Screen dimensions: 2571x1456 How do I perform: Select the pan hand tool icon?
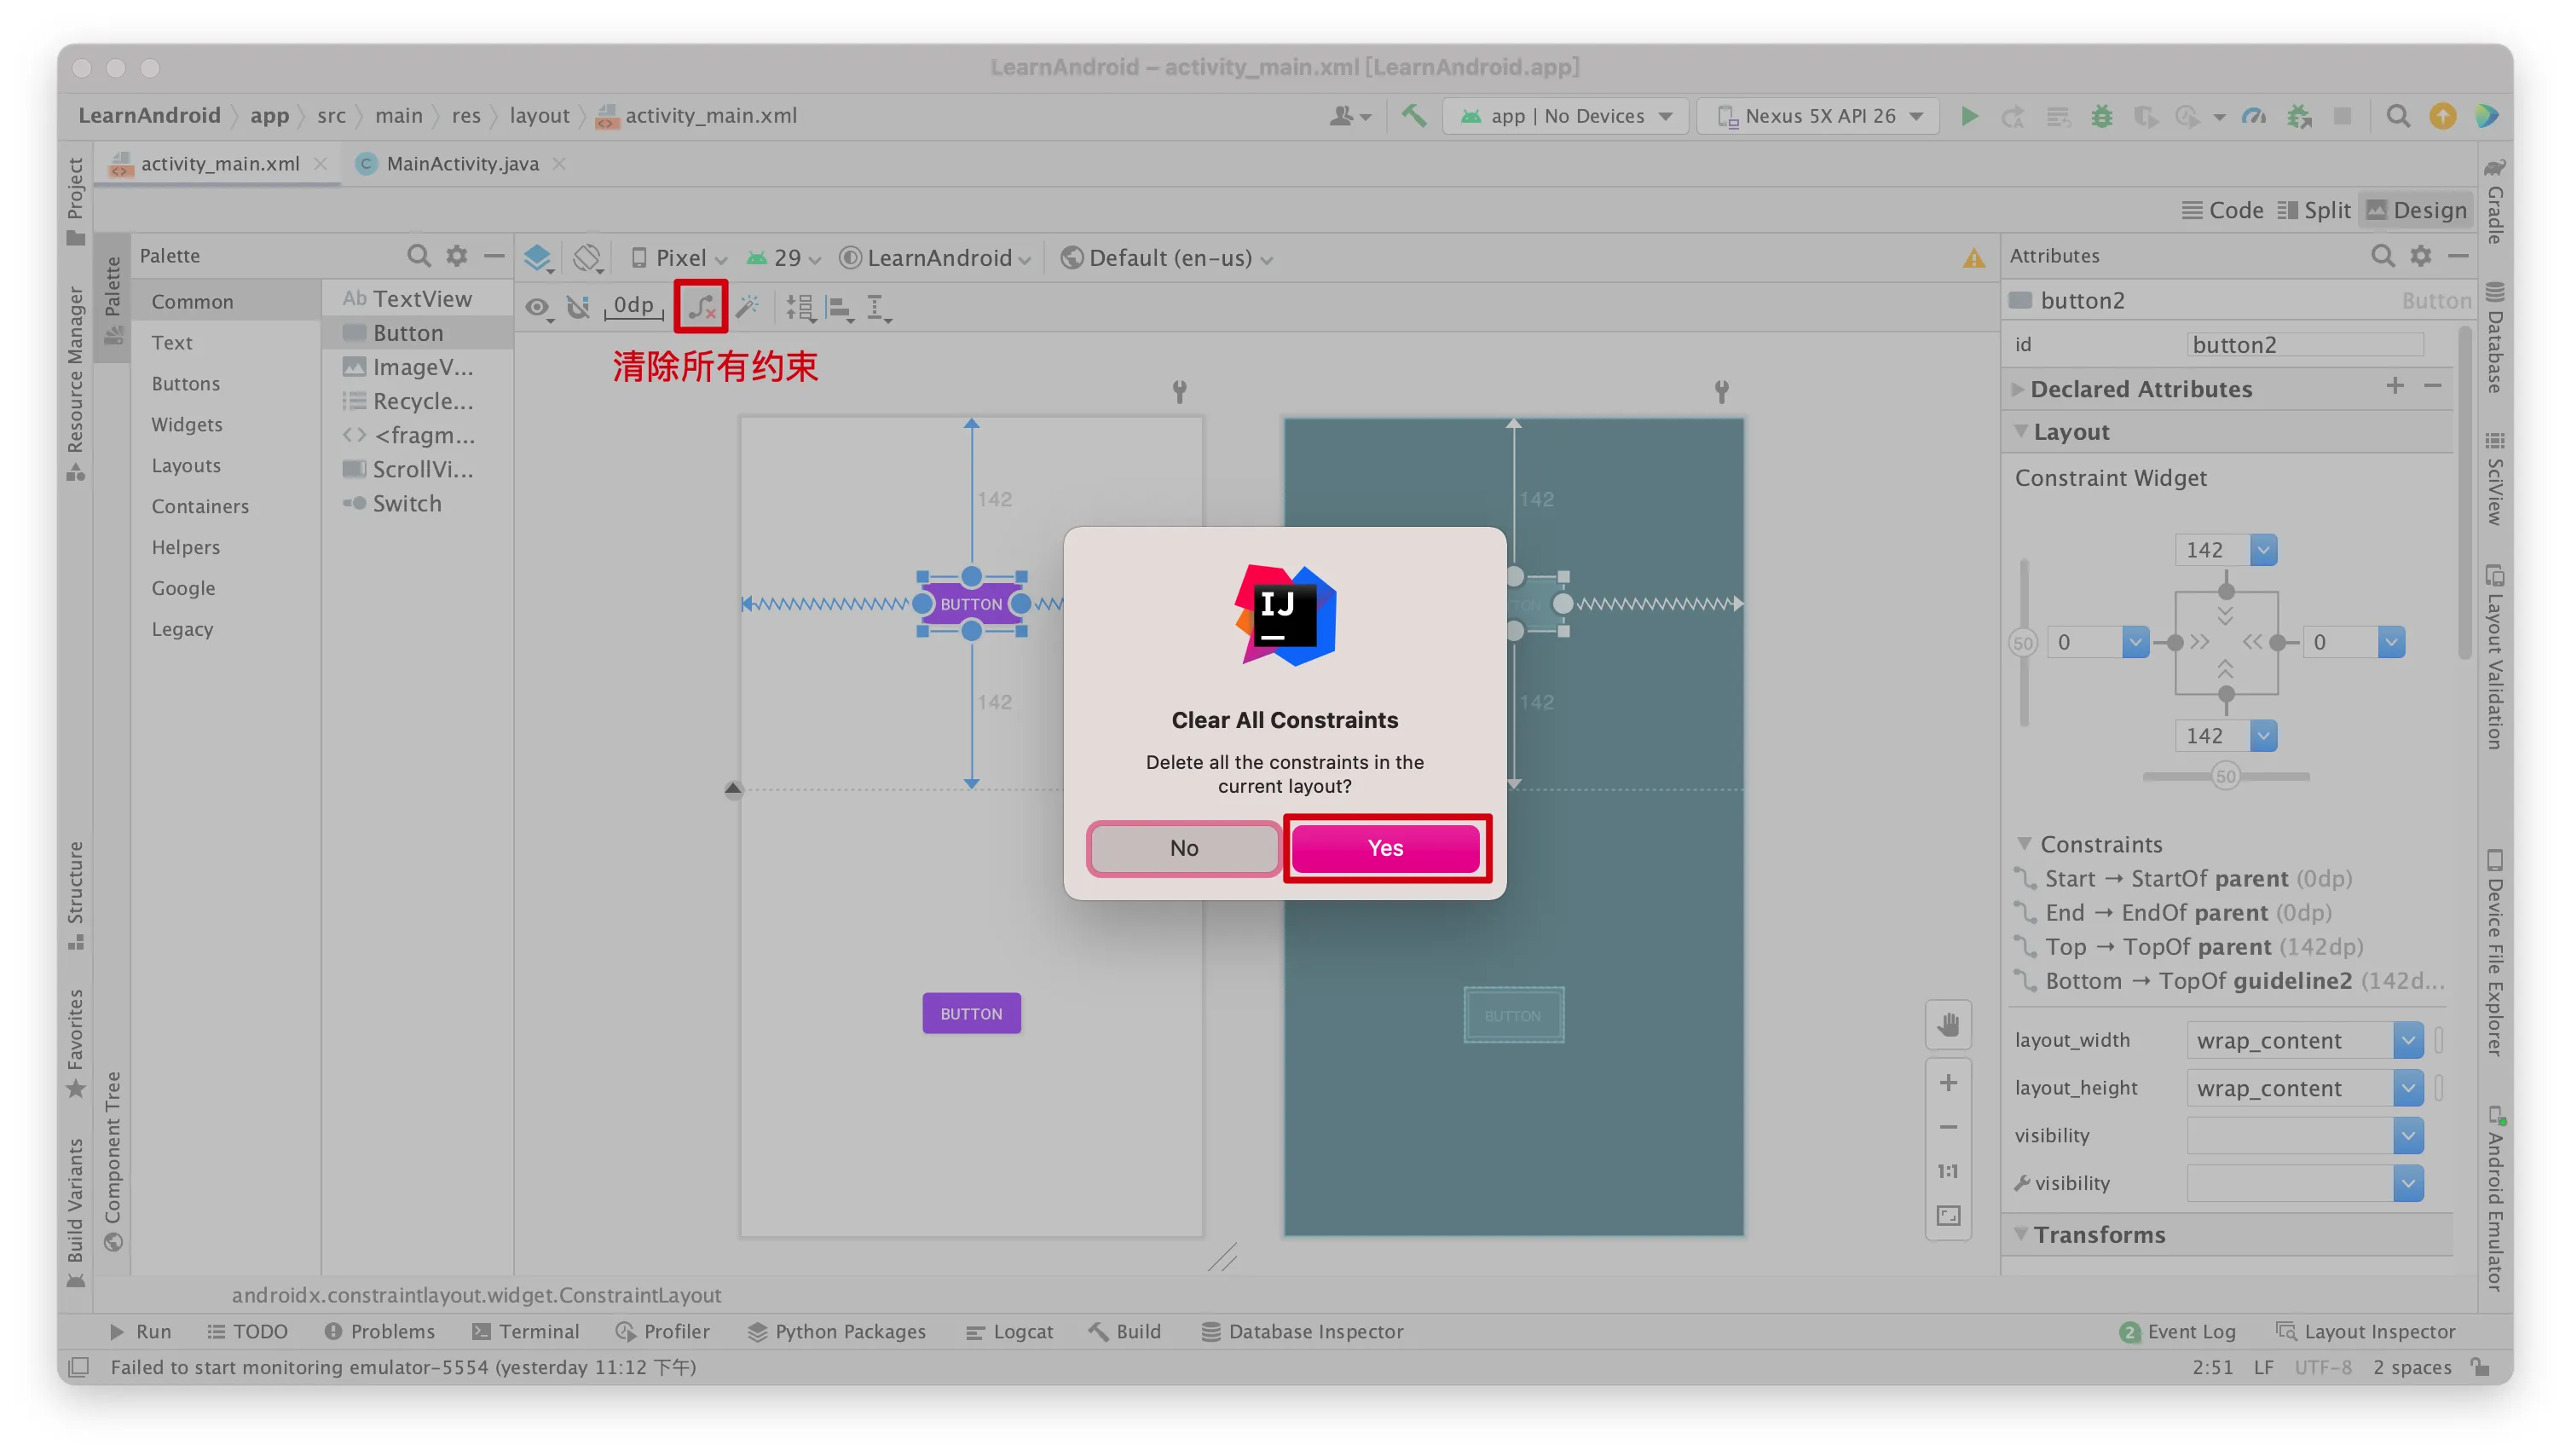(1947, 1024)
